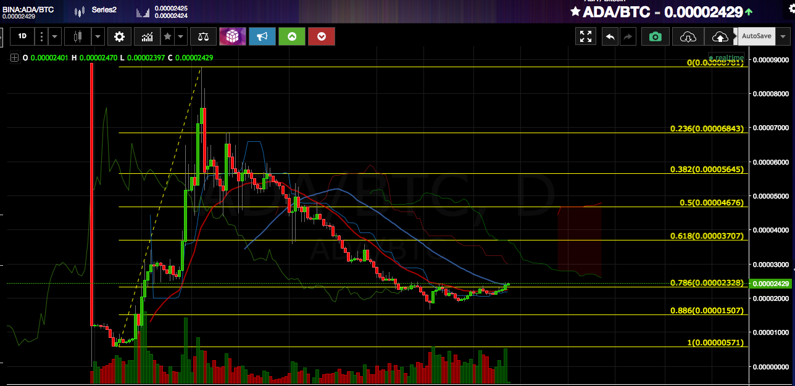Open the three-dot interval options menu
Screen dimensions: 795x386
40,36
